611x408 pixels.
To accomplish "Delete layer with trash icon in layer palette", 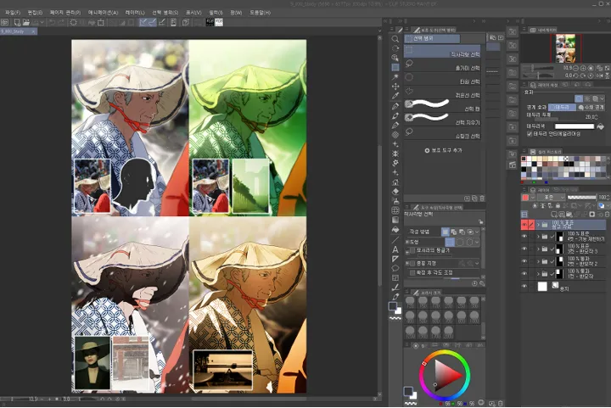I will click(607, 215).
